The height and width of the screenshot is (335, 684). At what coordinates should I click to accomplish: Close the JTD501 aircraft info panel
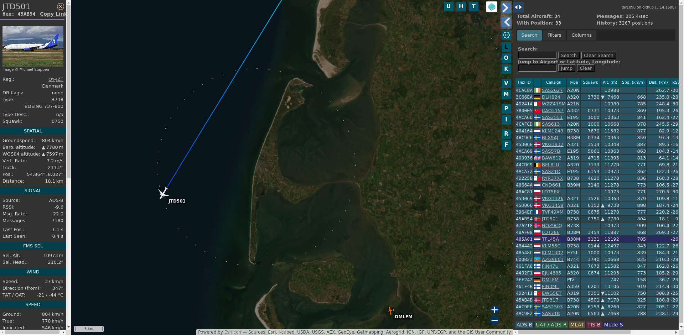coord(61,6)
